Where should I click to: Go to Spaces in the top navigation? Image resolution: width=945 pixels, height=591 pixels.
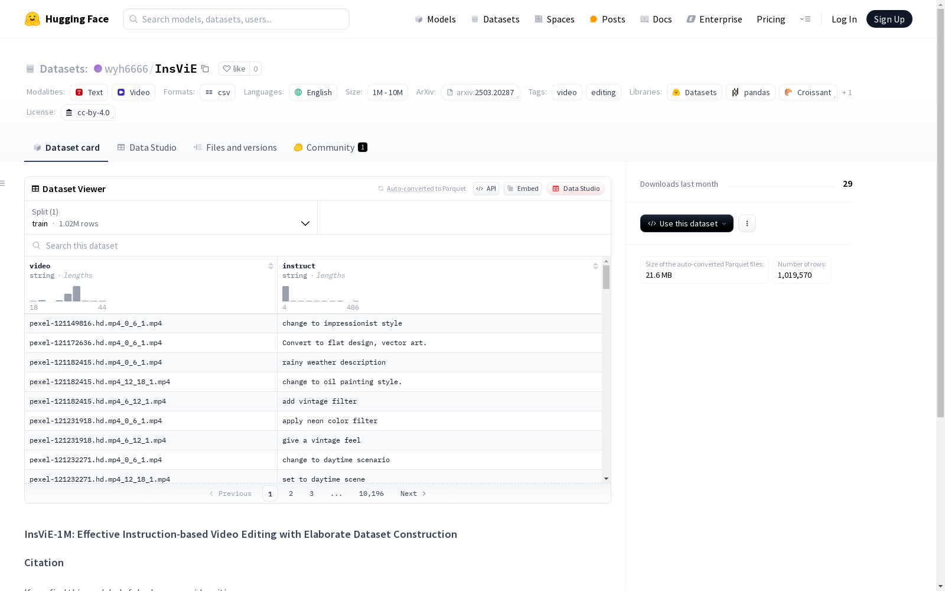click(555, 19)
